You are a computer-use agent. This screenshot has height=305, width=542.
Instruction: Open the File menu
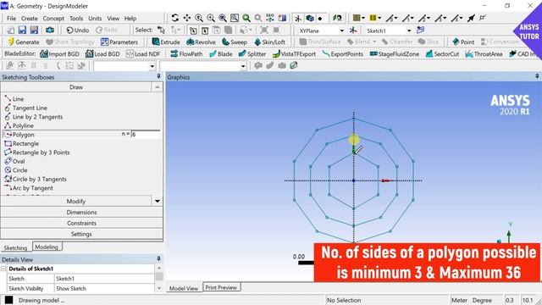11,19
